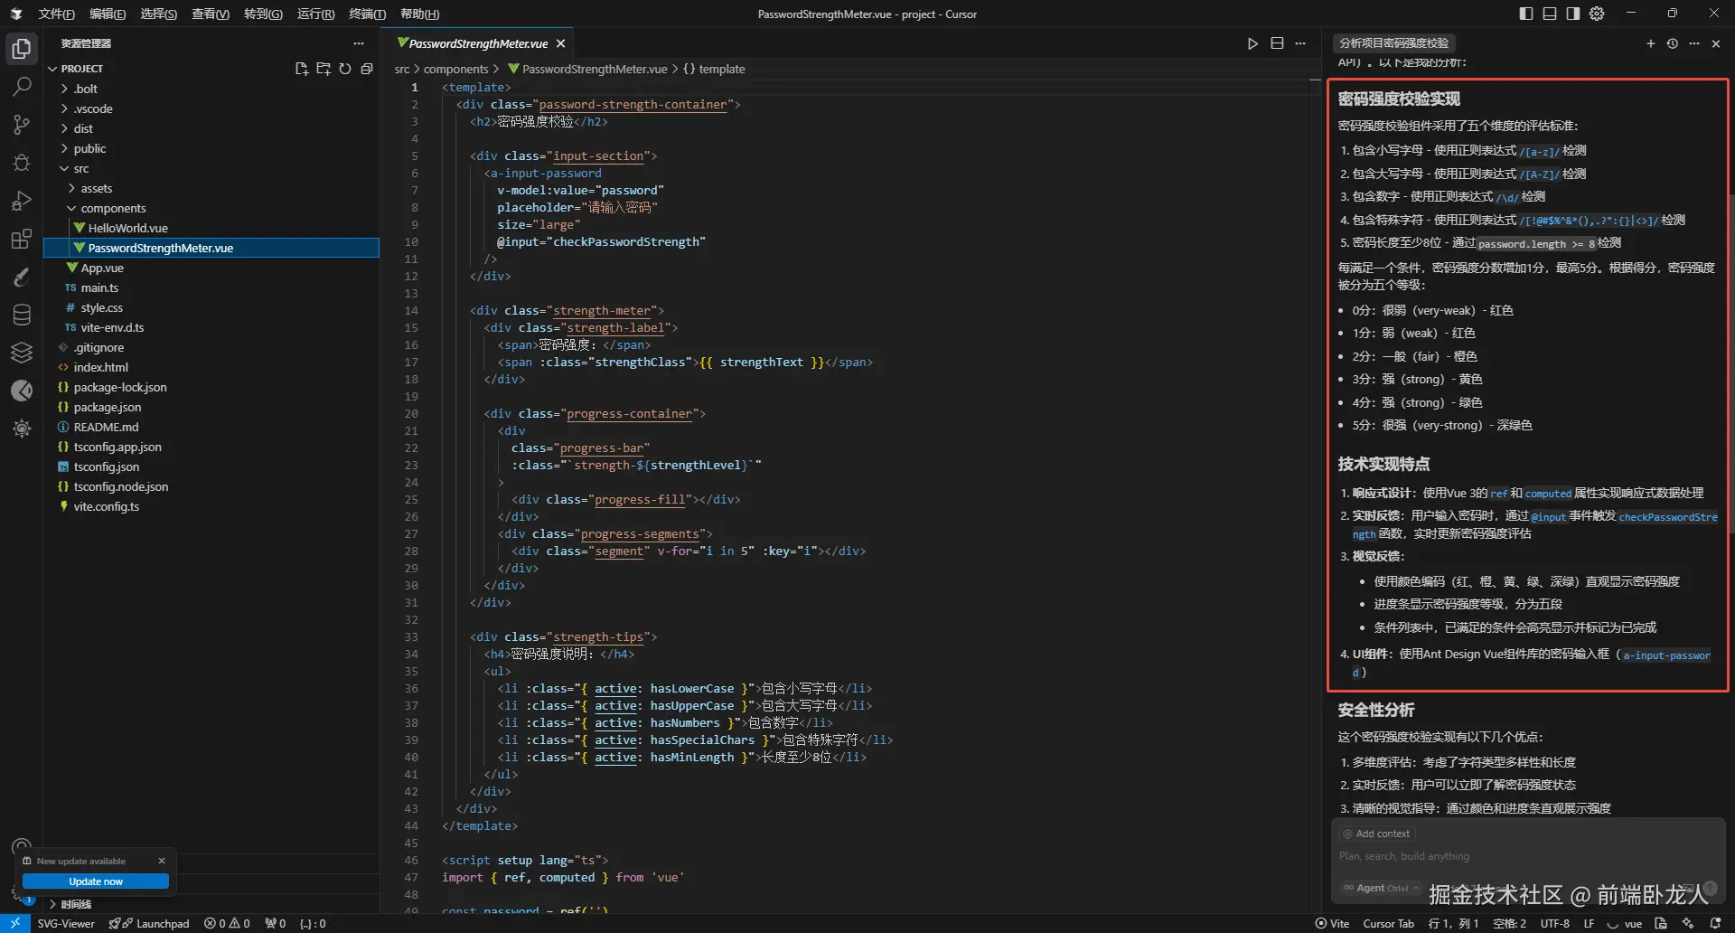Click the errors and warnings counter in status bar
The height and width of the screenshot is (933, 1735).
[x=227, y=923]
